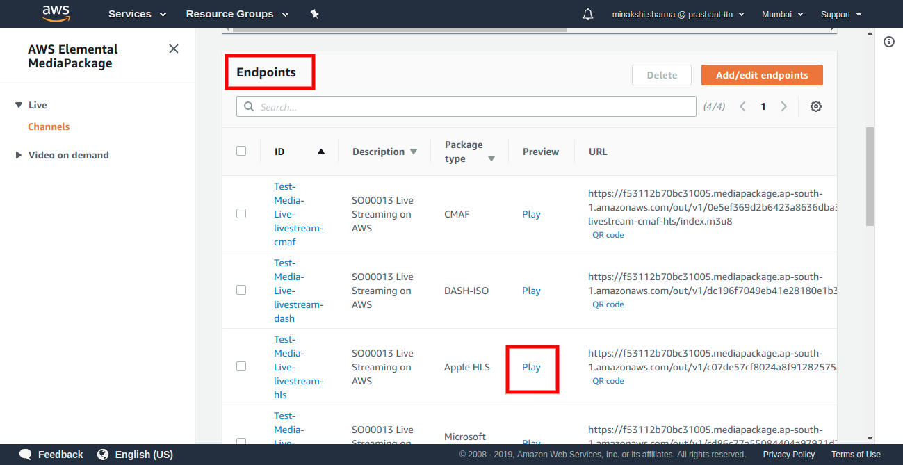
Task: Filter by Description column dropdown arrow
Action: (x=414, y=152)
